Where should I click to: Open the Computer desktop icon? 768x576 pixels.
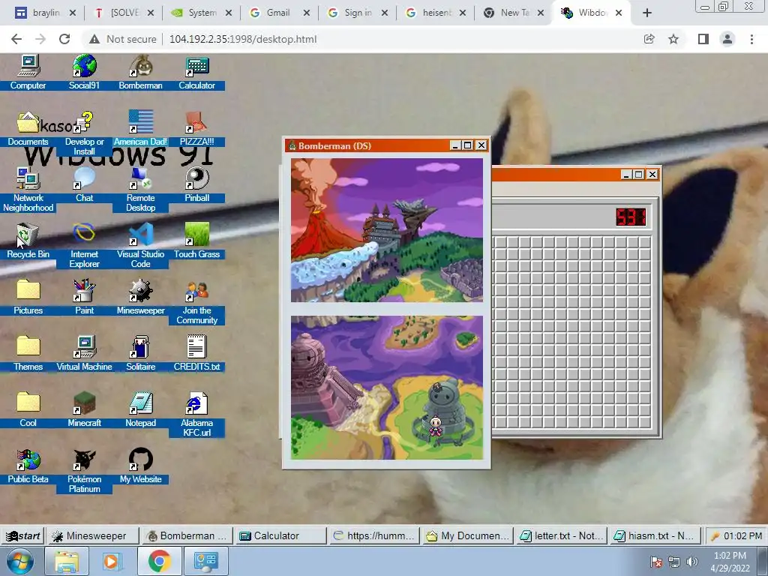pos(28,72)
